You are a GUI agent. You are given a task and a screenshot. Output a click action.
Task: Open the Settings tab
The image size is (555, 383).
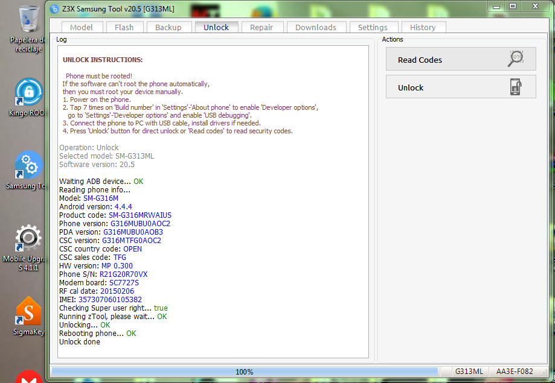[373, 27]
